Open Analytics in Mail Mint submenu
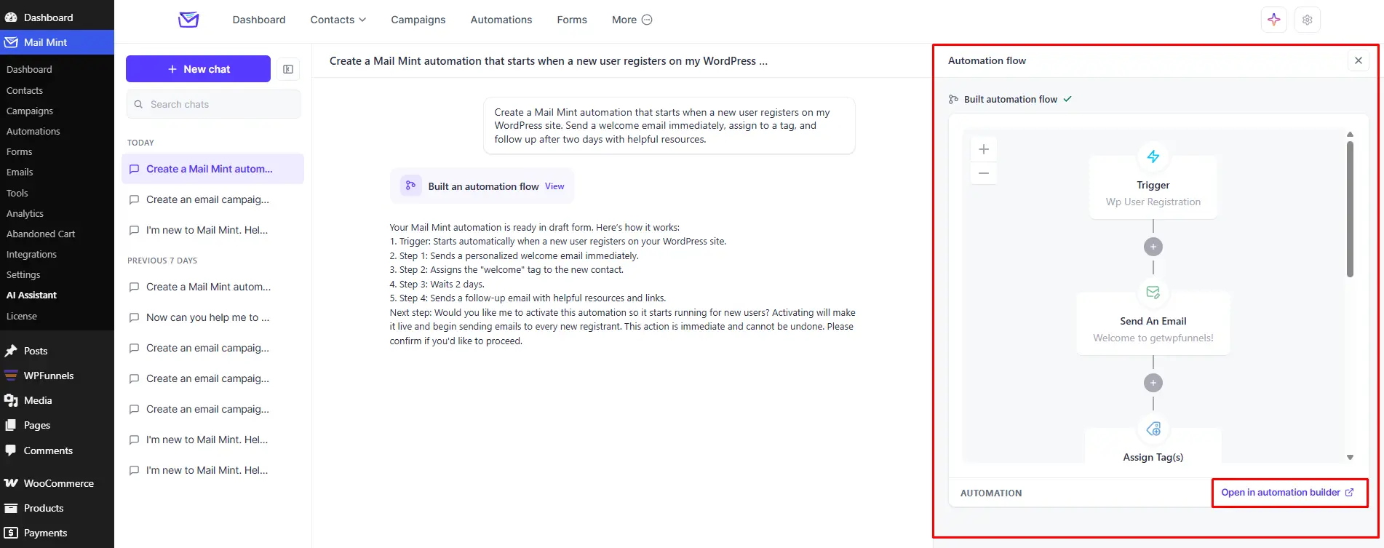The width and height of the screenshot is (1384, 548). [x=25, y=213]
